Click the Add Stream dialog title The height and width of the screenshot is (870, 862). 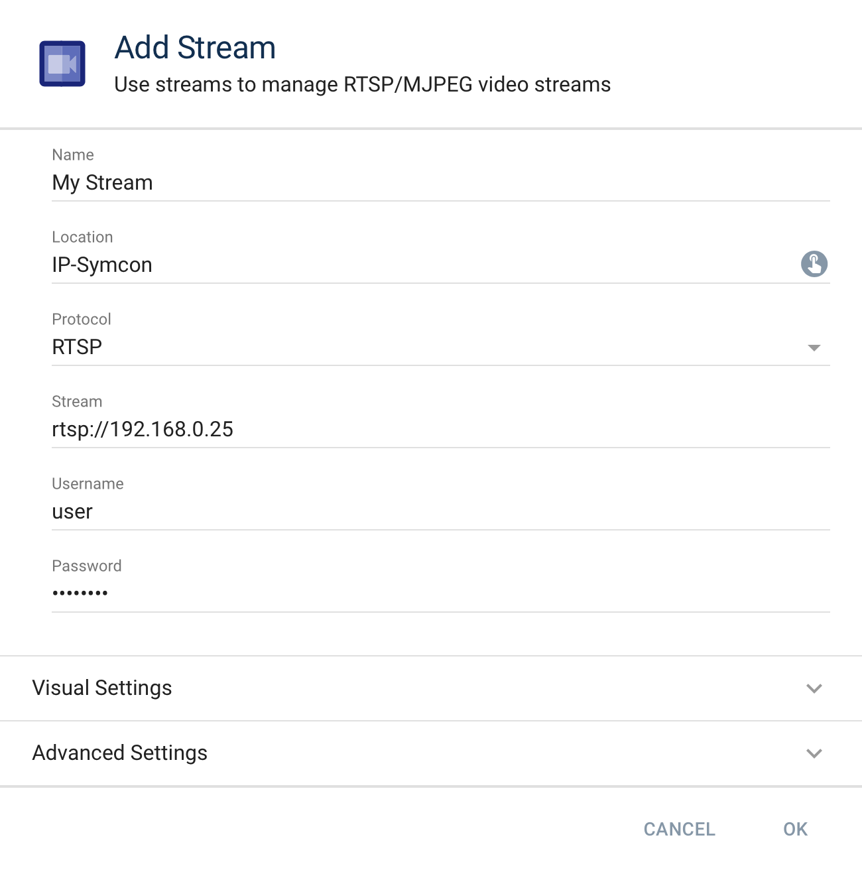point(196,46)
